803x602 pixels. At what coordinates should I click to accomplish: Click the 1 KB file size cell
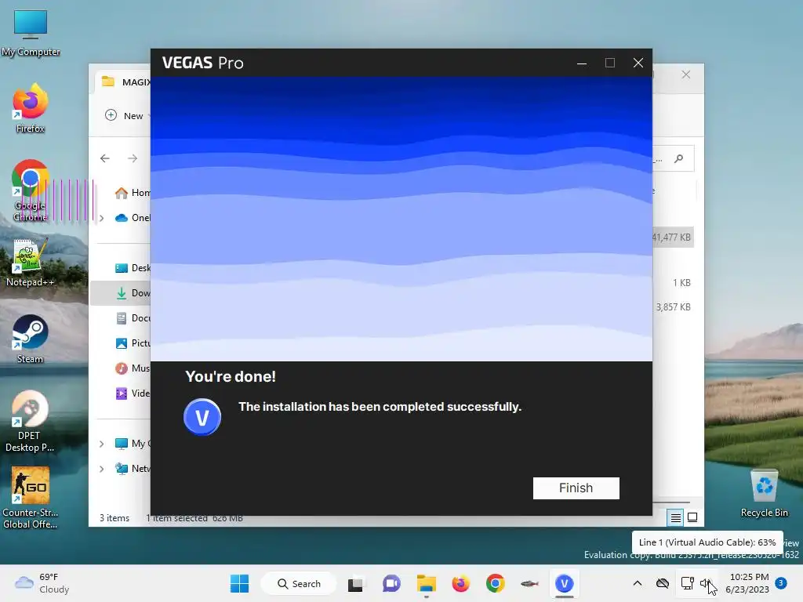(681, 282)
